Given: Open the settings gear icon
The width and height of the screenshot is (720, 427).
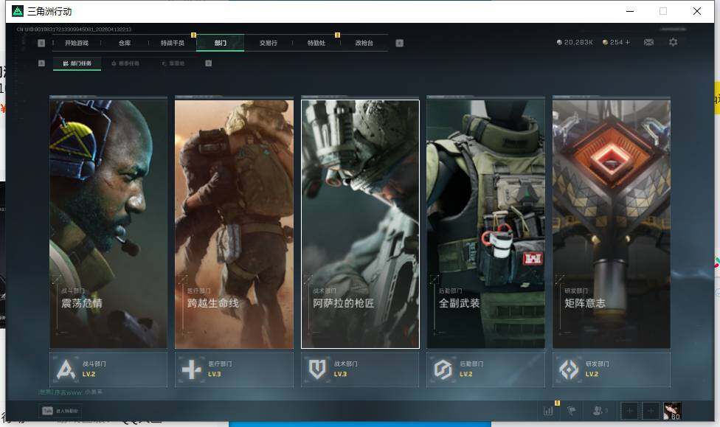Looking at the screenshot, I should coord(674,42).
